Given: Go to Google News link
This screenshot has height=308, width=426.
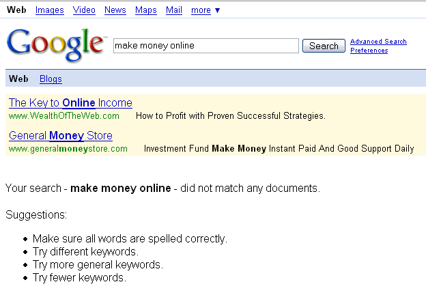Looking at the screenshot, I should [x=115, y=10].
